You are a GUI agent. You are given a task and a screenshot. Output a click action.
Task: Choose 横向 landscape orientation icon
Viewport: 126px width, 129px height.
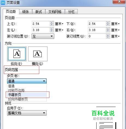point(38,54)
